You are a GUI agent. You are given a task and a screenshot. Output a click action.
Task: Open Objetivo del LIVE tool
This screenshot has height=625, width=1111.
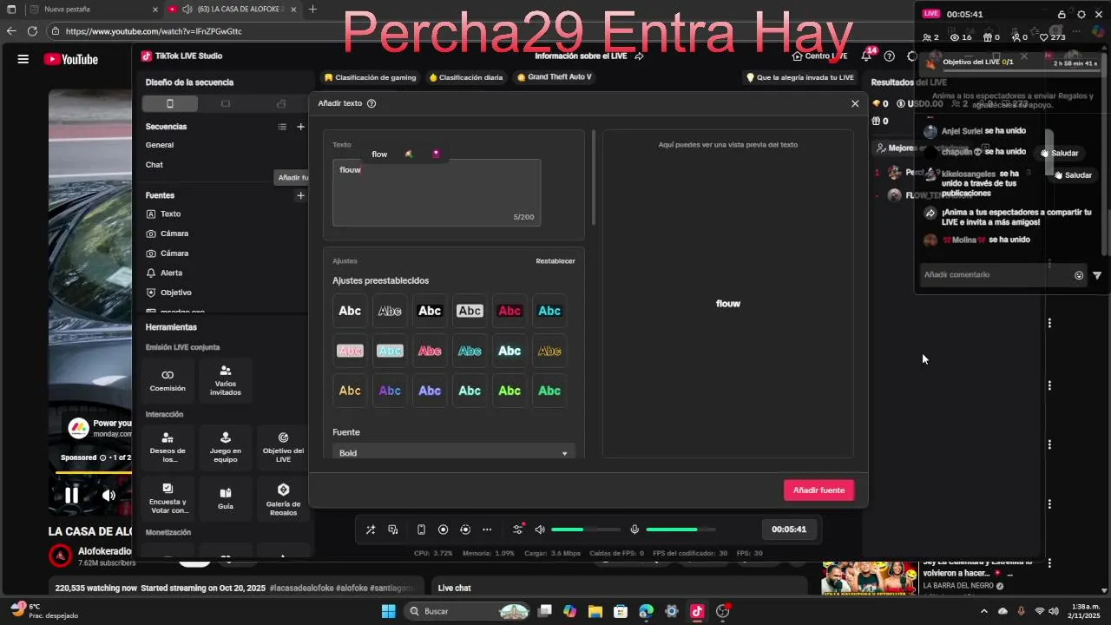(x=283, y=447)
